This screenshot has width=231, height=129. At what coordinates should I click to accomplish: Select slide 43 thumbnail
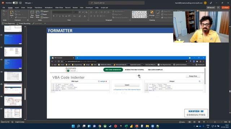pyautogui.click(x=13, y=64)
